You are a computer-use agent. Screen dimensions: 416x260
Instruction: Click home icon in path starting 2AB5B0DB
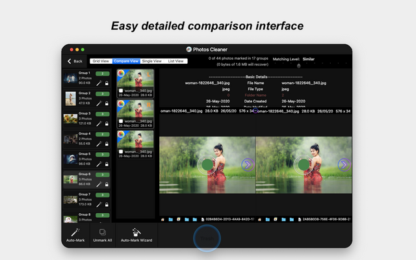pos(259,220)
